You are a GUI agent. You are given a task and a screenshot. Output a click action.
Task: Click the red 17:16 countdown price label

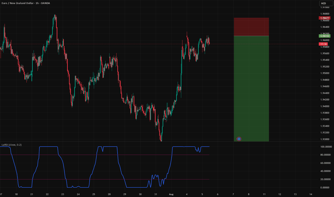point(323,44)
